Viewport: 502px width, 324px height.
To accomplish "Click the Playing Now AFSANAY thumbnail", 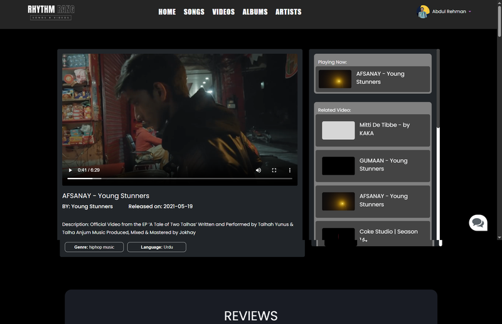I will coord(335,79).
